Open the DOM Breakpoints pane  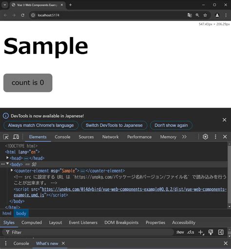(x=121, y=223)
